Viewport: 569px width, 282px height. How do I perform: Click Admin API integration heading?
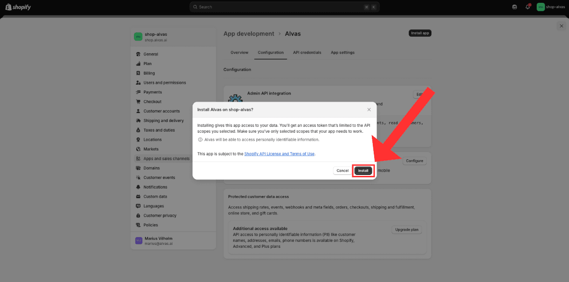tap(269, 94)
